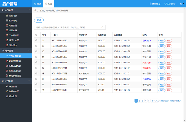Screen dimensions: 186x122
Task: Toggle the select-all header checkbox
Action: click(36, 35)
